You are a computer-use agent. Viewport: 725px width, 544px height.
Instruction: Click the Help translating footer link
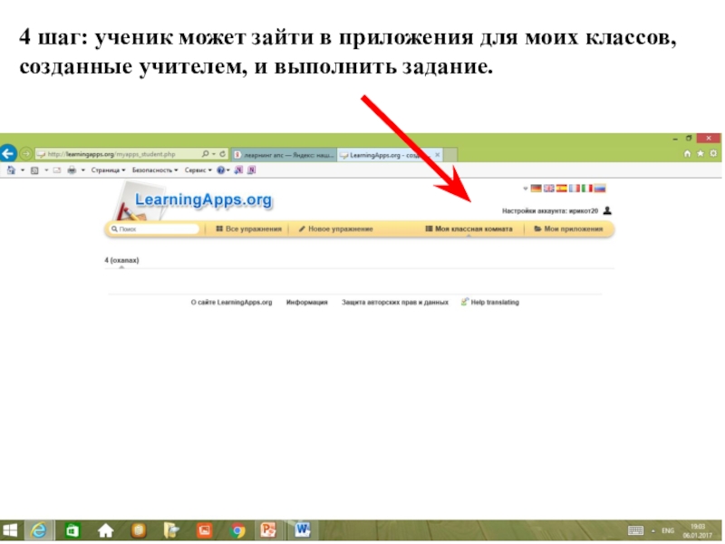490,303
